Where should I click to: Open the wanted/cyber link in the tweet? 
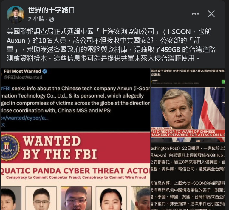click(25, 118)
